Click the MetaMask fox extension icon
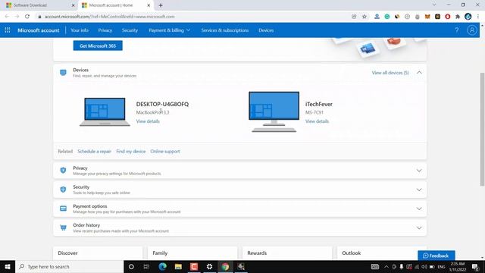485x273 pixels. coord(427,17)
